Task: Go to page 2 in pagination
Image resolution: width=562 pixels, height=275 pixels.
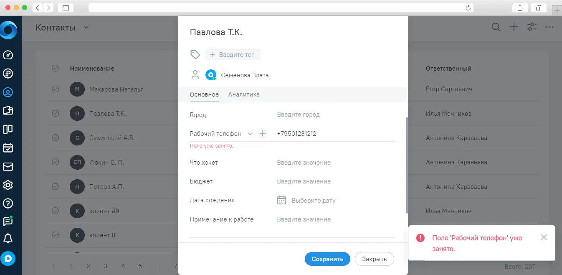Action: (88, 266)
